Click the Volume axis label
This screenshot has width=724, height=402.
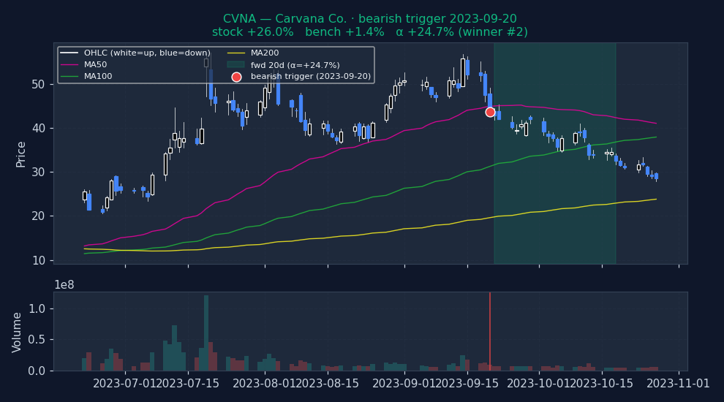click(18, 332)
